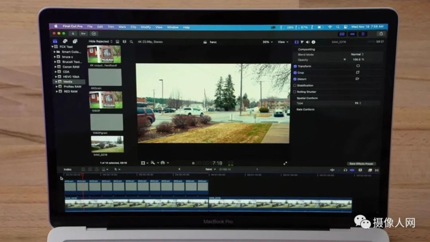
Task: Open Spotlight search in the menu bar
Action: [x=338, y=27]
